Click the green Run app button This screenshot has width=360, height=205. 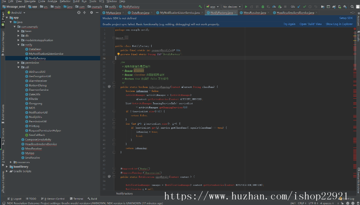(x=246, y=7)
